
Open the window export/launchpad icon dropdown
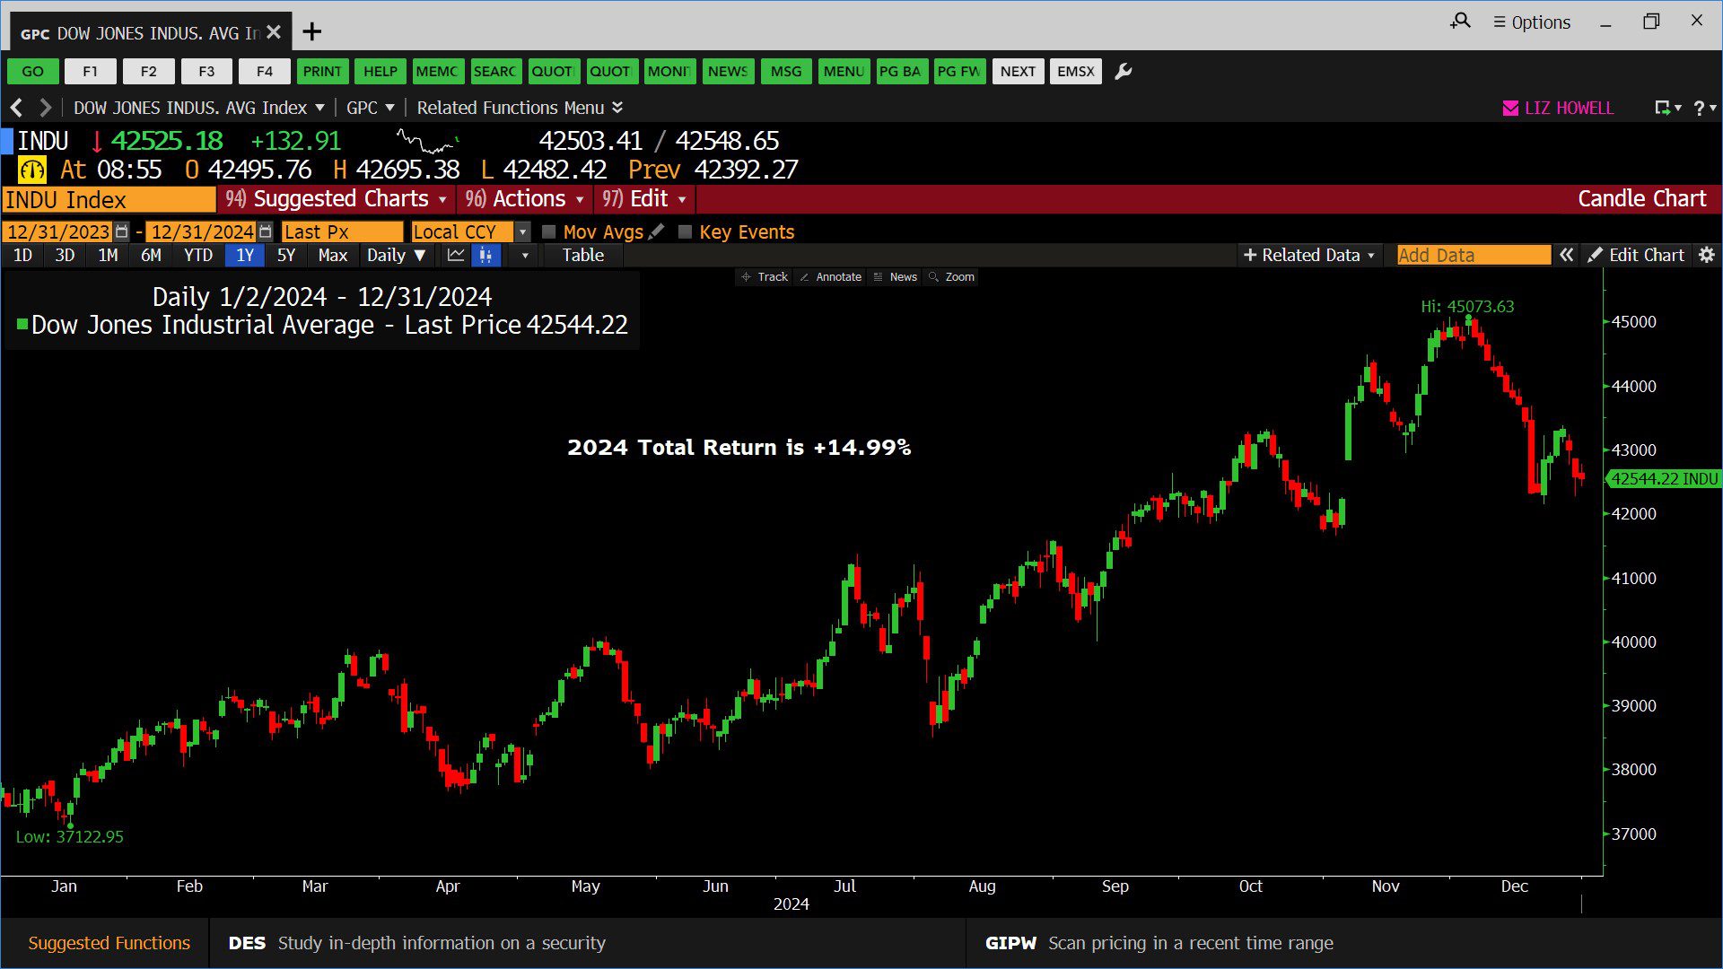coord(1668,108)
